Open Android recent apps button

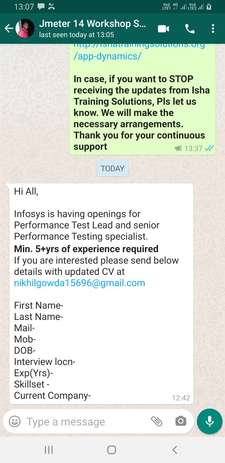click(x=49, y=450)
